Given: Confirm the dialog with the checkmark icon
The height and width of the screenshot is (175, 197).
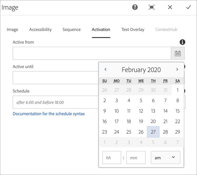Looking at the screenshot, I should click(188, 7).
